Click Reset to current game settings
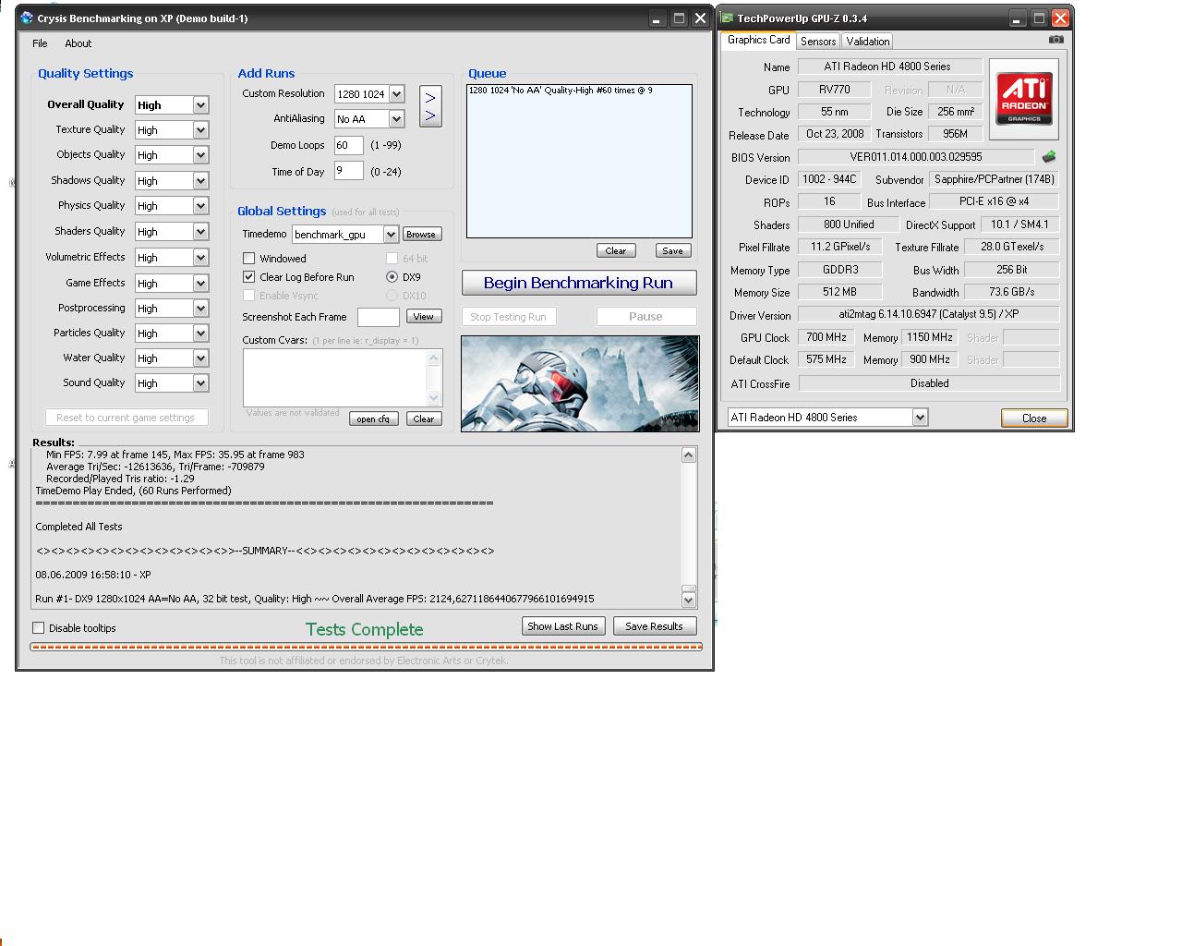 pyautogui.click(x=127, y=418)
